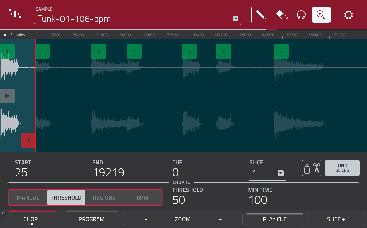Click the glue and scissors processing icon
Image resolution: width=367 pixels, height=228 pixels.
[x=311, y=168]
